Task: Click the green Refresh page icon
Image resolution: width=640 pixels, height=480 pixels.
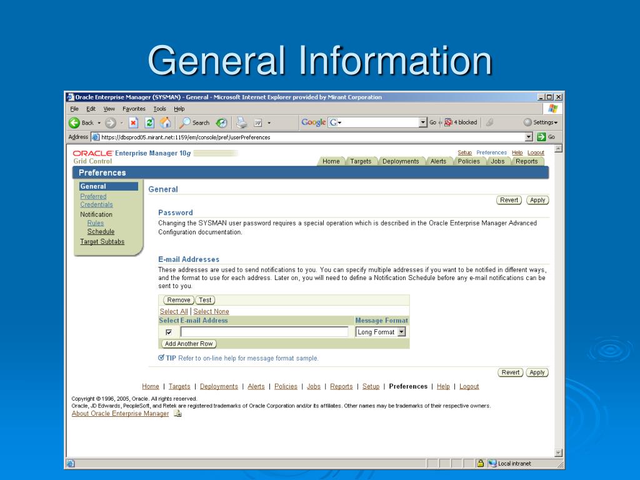Action: pos(149,122)
